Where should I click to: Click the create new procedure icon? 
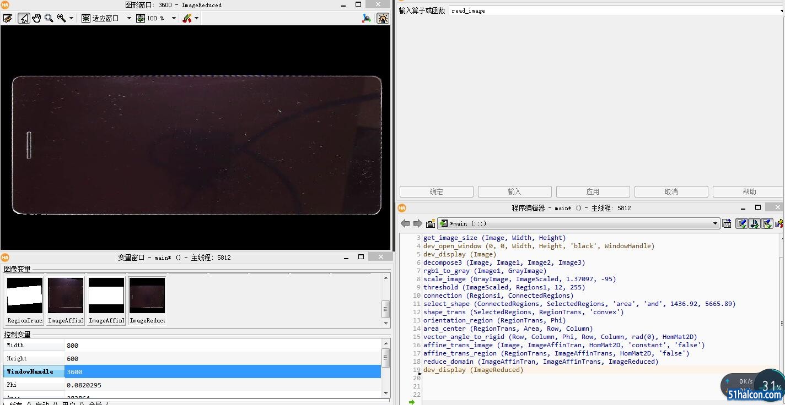click(431, 223)
